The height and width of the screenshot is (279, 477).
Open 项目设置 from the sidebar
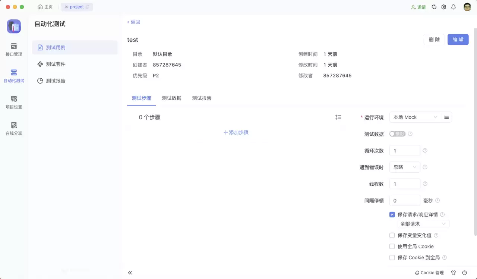click(14, 102)
